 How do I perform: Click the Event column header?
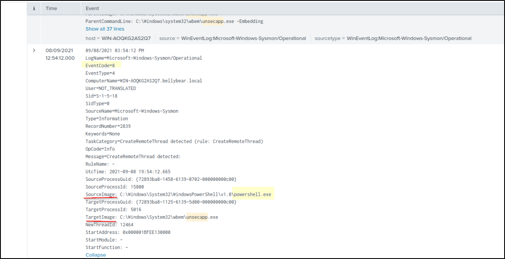92,8
